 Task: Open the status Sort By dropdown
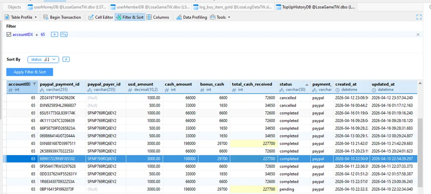[43, 59]
